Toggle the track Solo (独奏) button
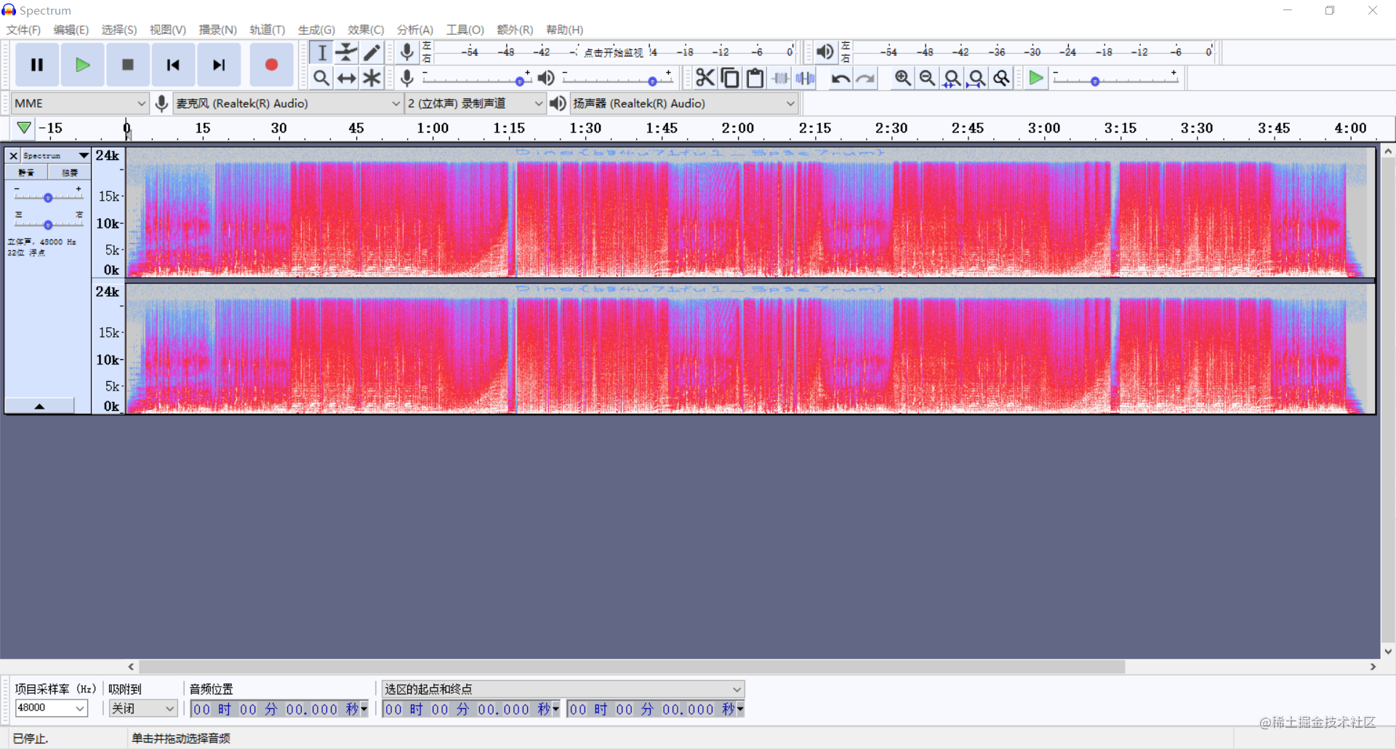Viewport: 1396px width, 749px height. (x=69, y=172)
